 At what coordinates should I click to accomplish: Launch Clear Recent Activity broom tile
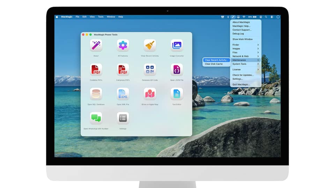point(150,45)
